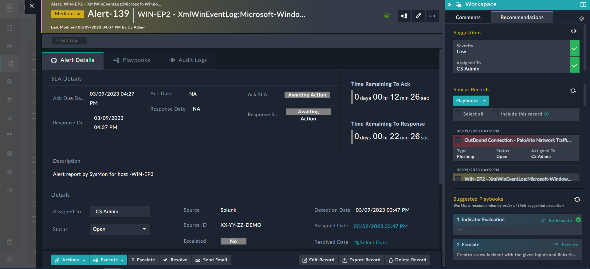The height and width of the screenshot is (269, 590).
Task: Refresh the Similar Records section
Action: click(573, 91)
